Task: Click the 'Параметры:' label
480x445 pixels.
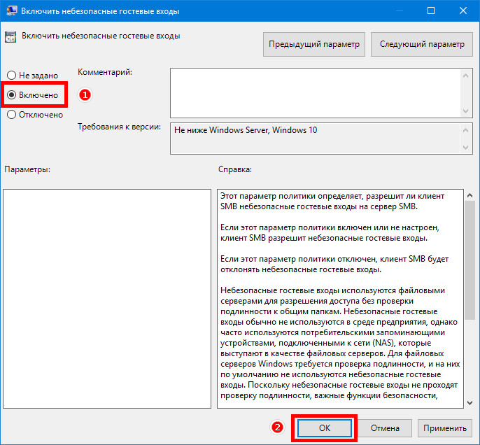Action: click(27, 169)
